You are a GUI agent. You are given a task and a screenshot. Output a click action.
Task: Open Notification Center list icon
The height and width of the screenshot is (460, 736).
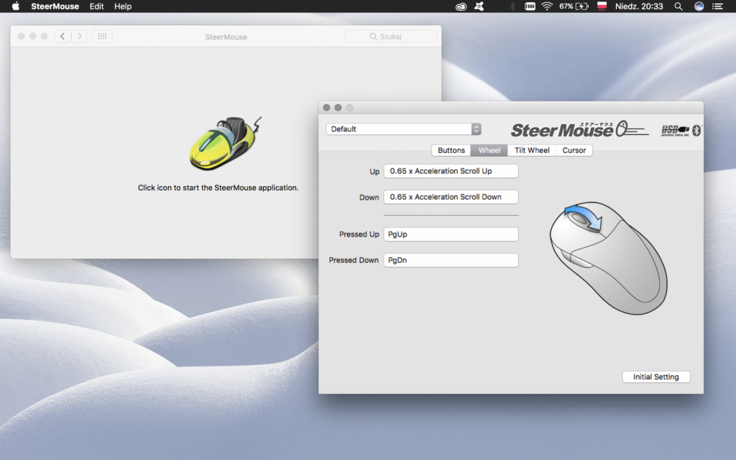pyautogui.click(x=719, y=6)
